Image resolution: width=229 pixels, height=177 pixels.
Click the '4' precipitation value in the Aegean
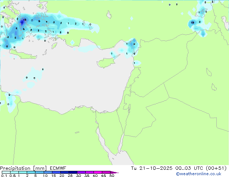47,22
